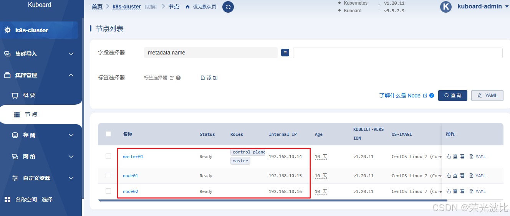
Task: Click the 添加 document icon
Action: pos(203,78)
